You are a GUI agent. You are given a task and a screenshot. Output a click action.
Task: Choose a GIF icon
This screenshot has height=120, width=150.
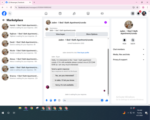[59, 100]
